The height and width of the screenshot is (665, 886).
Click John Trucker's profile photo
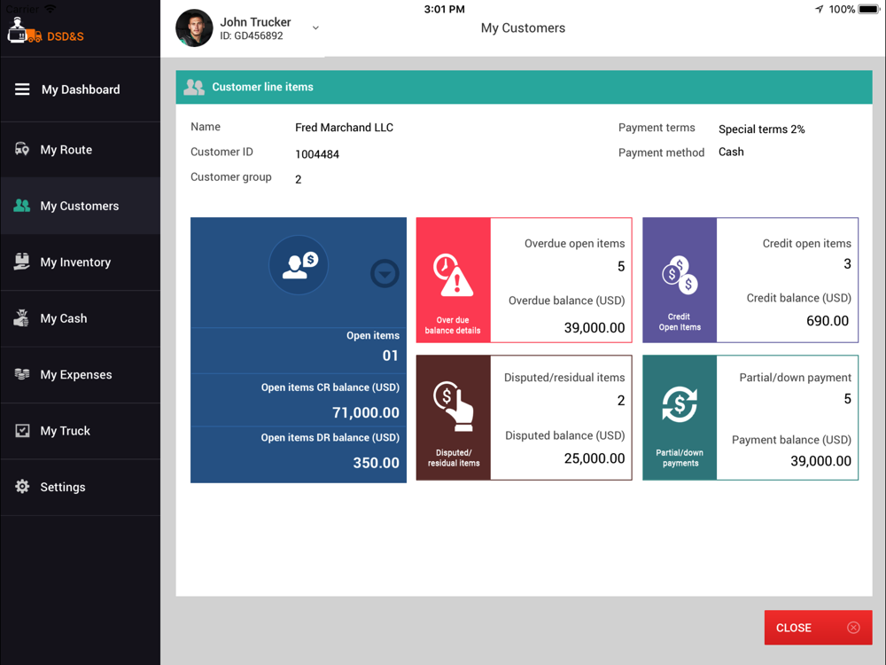194,27
